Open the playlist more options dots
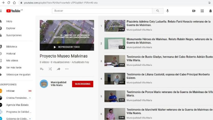The height and width of the screenshot is (120, 213). (67, 69)
